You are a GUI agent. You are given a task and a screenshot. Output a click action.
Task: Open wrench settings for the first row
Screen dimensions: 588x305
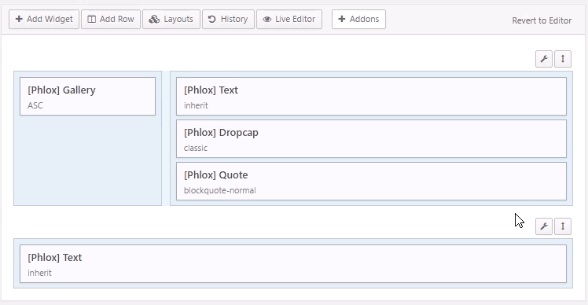[x=544, y=59]
